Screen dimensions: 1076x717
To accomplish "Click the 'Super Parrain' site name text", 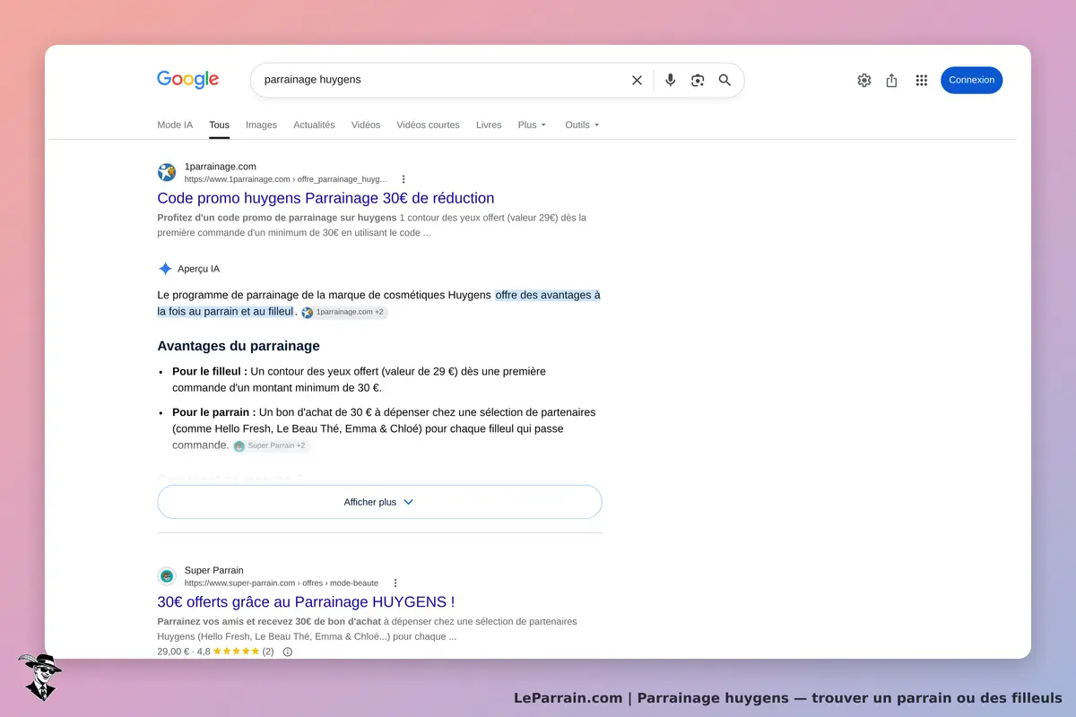I will (x=214, y=570).
